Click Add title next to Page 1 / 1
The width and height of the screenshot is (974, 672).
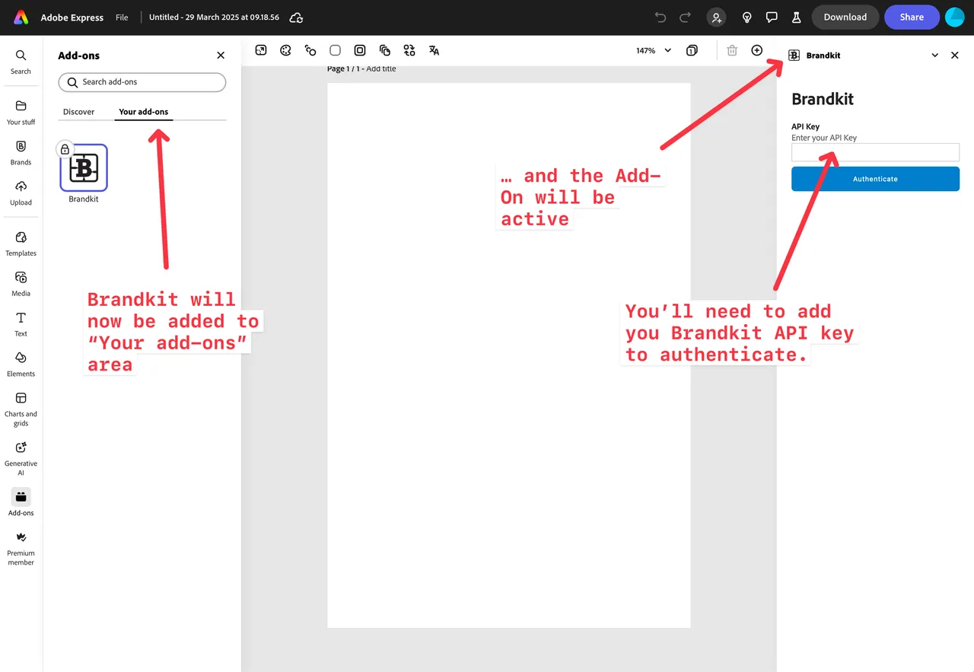click(381, 68)
